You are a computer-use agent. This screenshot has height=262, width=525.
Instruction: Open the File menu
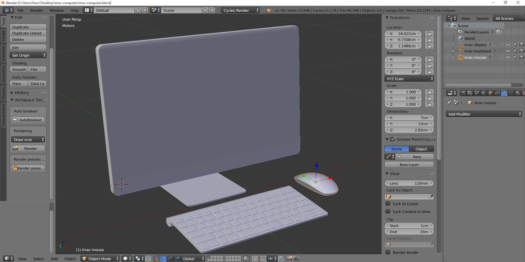click(21, 10)
